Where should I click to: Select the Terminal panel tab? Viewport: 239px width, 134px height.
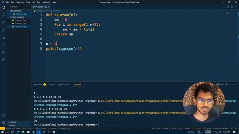pyautogui.click(x=78, y=84)
